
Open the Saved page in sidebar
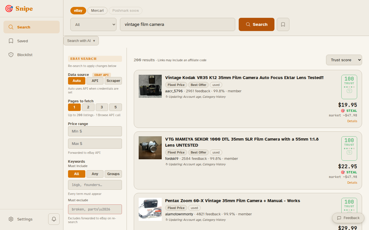point(32,41)
